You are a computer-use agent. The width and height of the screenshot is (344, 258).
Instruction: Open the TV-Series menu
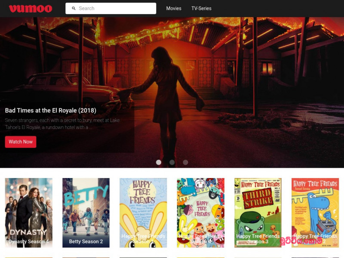pyautogui.click(x=201, y=8)
